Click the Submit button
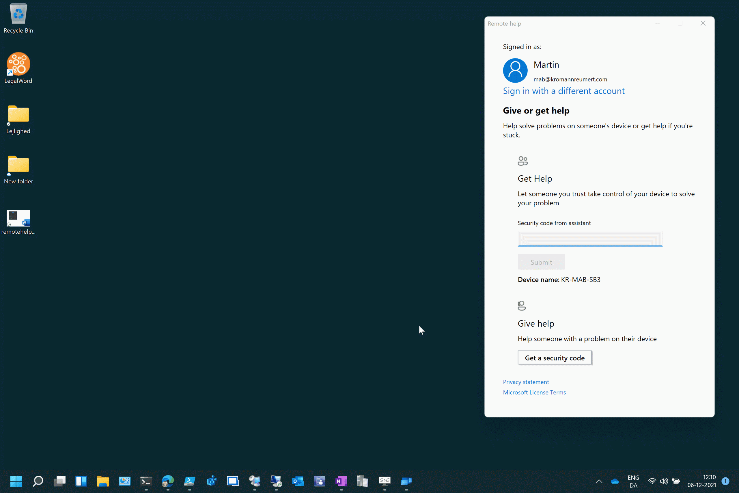Screen dimensions: 739x493 pos(541,262)
